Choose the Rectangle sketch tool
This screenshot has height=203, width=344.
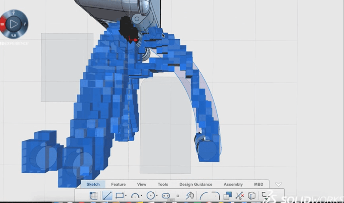point(119,196)
